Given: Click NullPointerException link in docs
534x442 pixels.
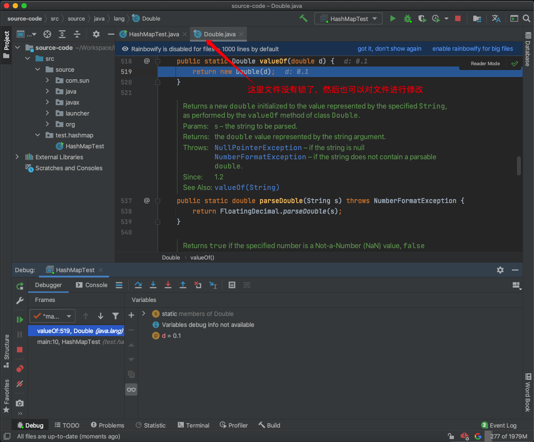Looking at the screenshot, I should coord(258,147).
